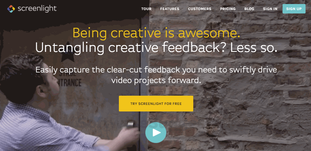The height and width of the screenshot is (151, 311).
Task: Click the teal Sign Up button
Action: pos(294,9)
